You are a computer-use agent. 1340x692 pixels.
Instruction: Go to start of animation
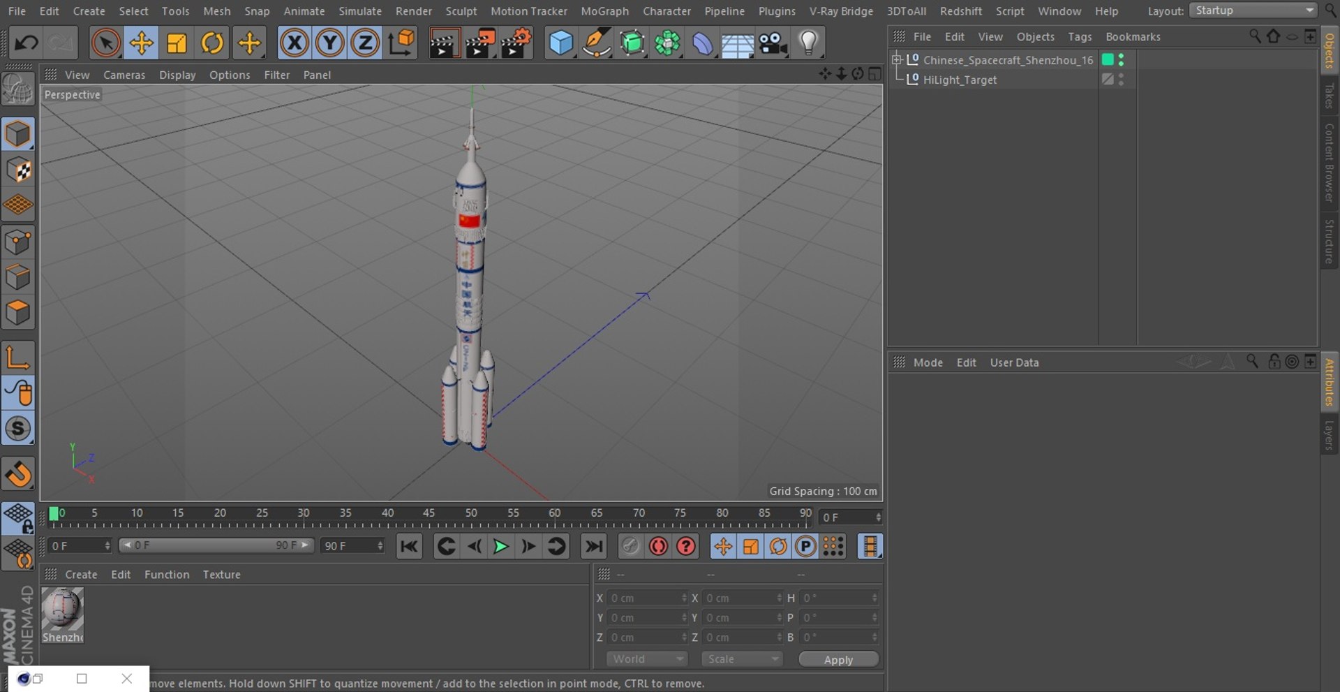coord(409,546)
